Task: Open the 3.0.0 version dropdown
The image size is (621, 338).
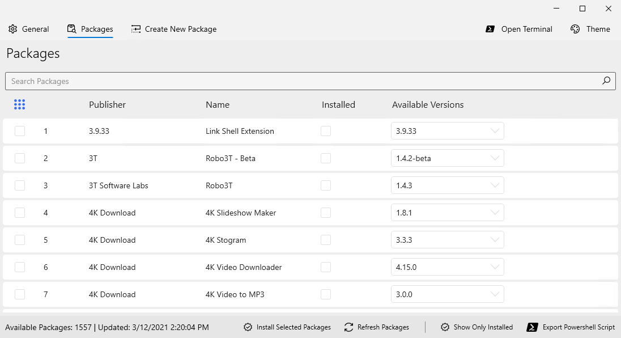Action: click(x=448, y=294)
